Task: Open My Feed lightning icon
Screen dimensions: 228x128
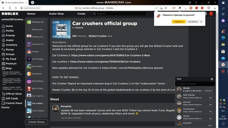Action: click(x=3, y=59)
